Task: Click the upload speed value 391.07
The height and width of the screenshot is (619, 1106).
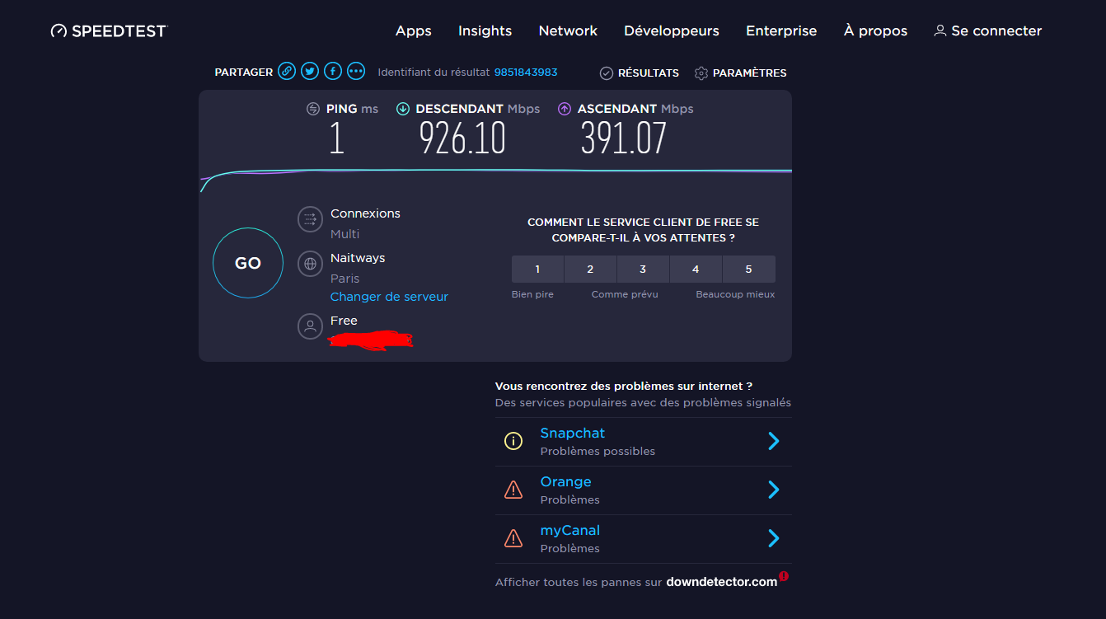Action: pos(624,138)
